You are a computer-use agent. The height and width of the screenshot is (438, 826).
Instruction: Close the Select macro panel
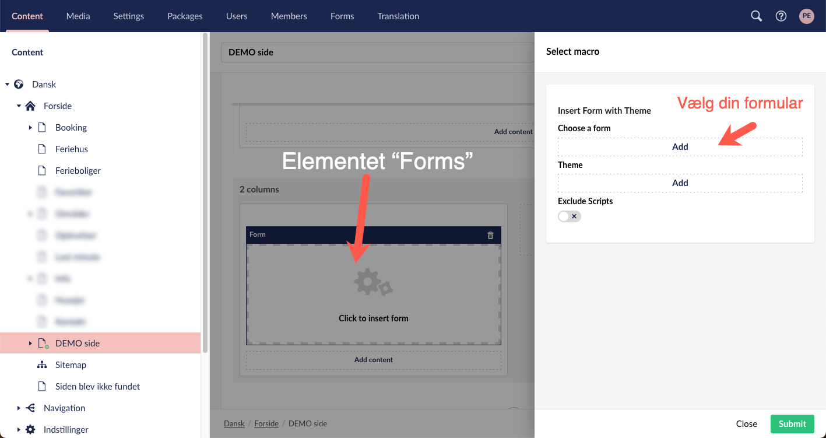coord(747,424)
